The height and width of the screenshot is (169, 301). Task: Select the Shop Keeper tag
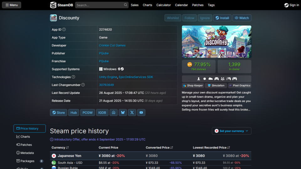[x=193, y=85]
